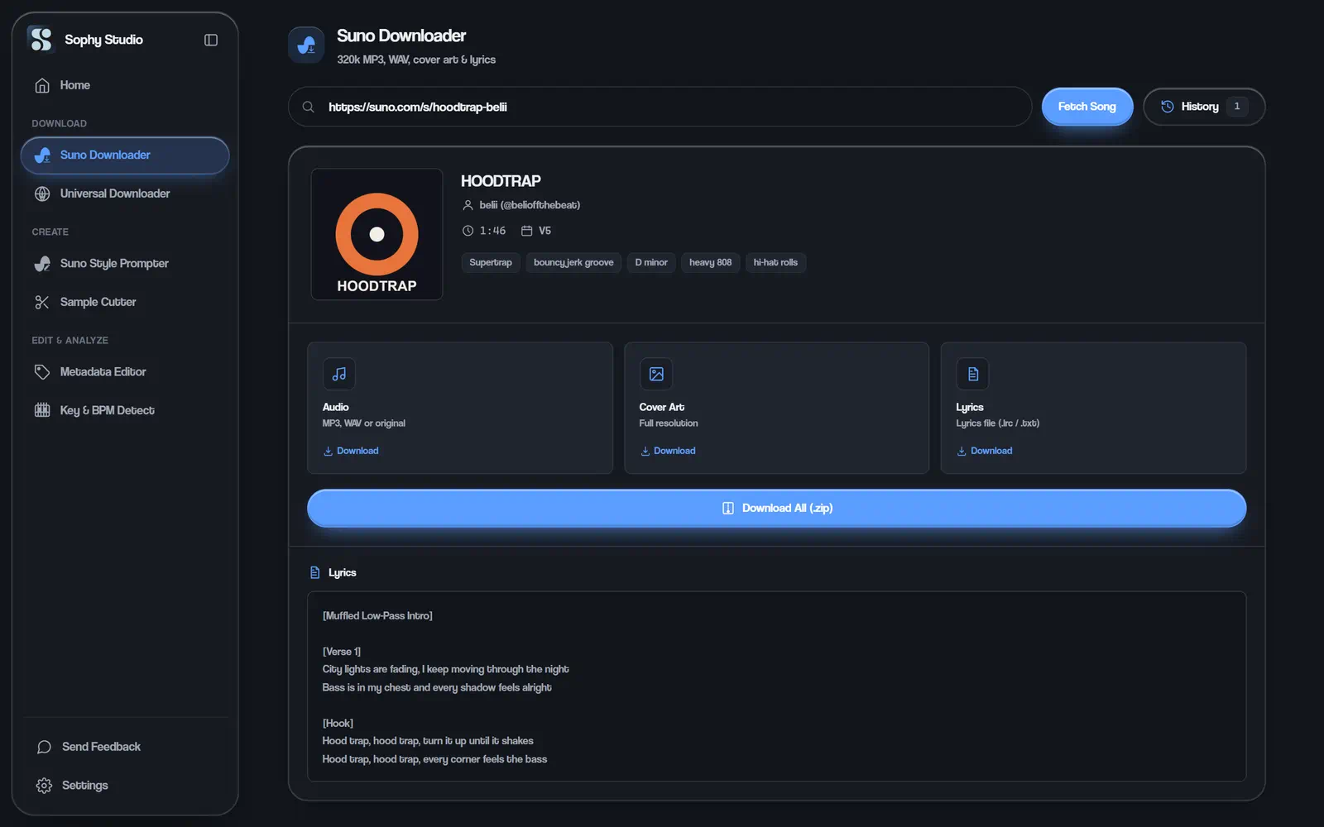Click the Fetch Song button

1087,107
